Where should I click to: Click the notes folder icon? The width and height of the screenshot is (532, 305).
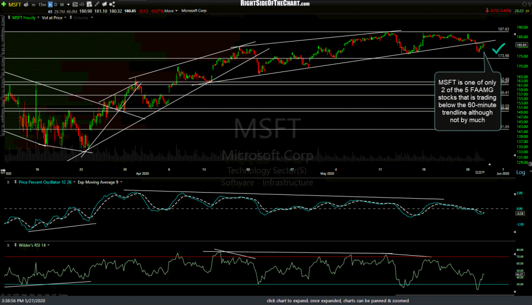click(105, 4)
